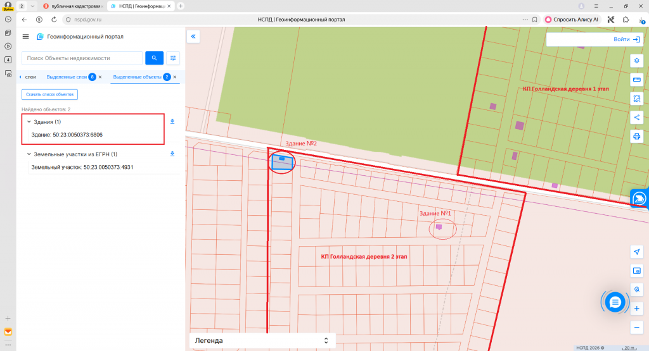Download the Земельные участки из ЕГРН list
The width and height of the screenshot is (649, 351).
click(172, 154)
